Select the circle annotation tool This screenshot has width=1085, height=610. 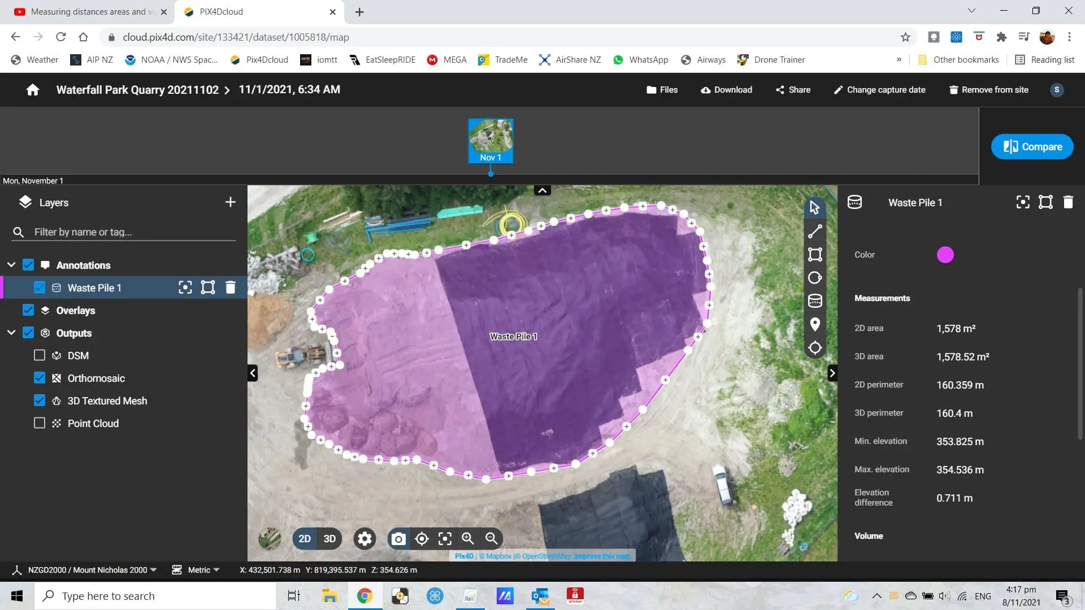point(814,278)
